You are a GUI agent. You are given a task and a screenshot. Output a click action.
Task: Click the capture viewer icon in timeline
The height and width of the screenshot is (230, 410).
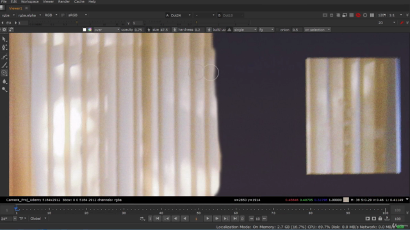click(374, 218)
